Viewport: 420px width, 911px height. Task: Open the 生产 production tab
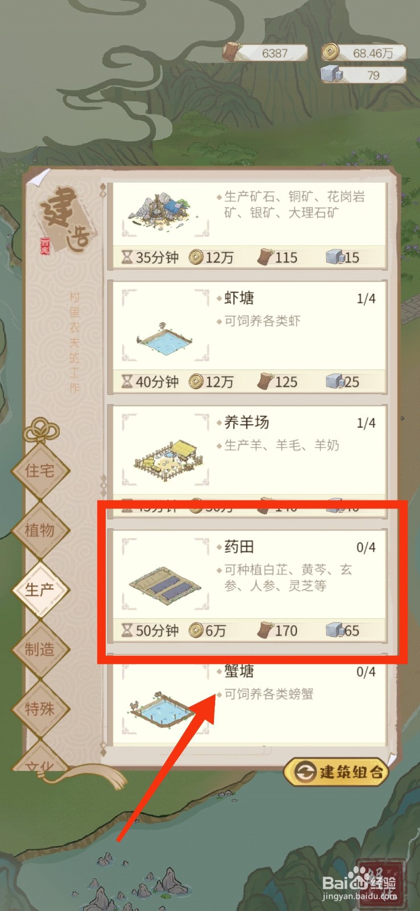pyautogui.click(x=40, y=589)
